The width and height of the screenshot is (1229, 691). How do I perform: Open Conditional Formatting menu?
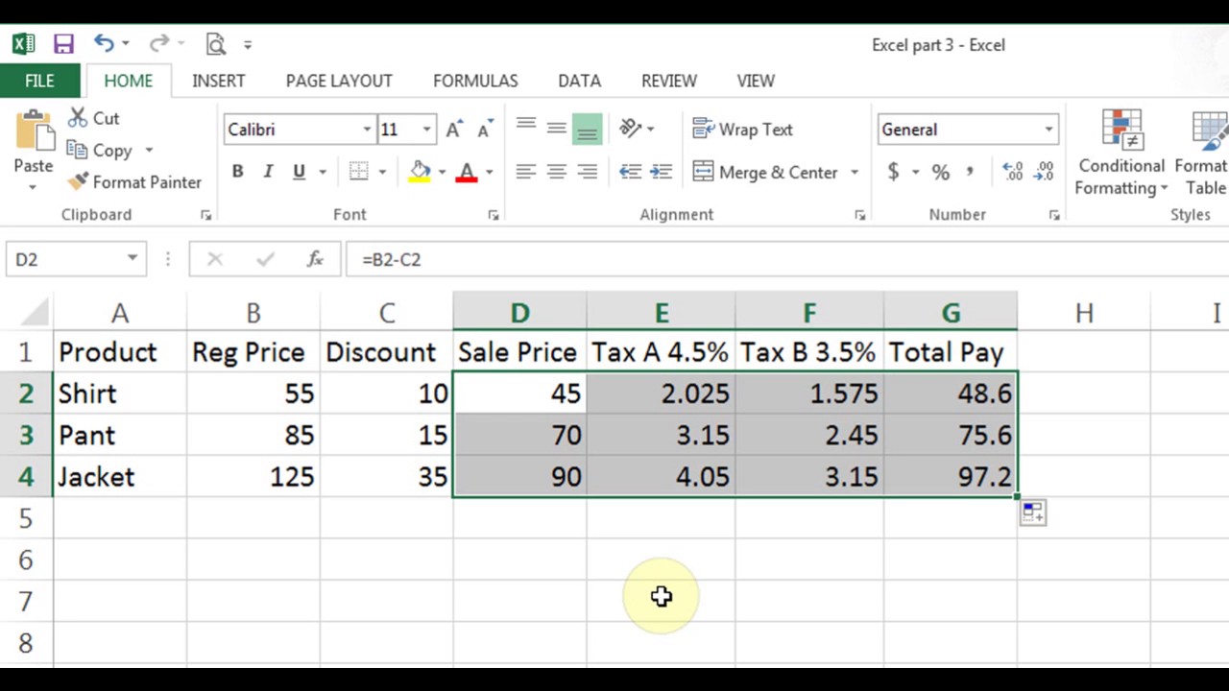1121,152
